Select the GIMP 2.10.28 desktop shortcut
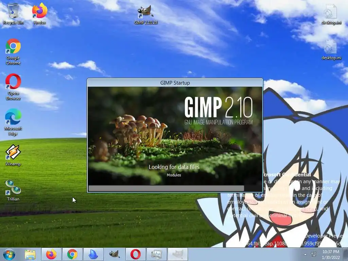 coord(145,15)
